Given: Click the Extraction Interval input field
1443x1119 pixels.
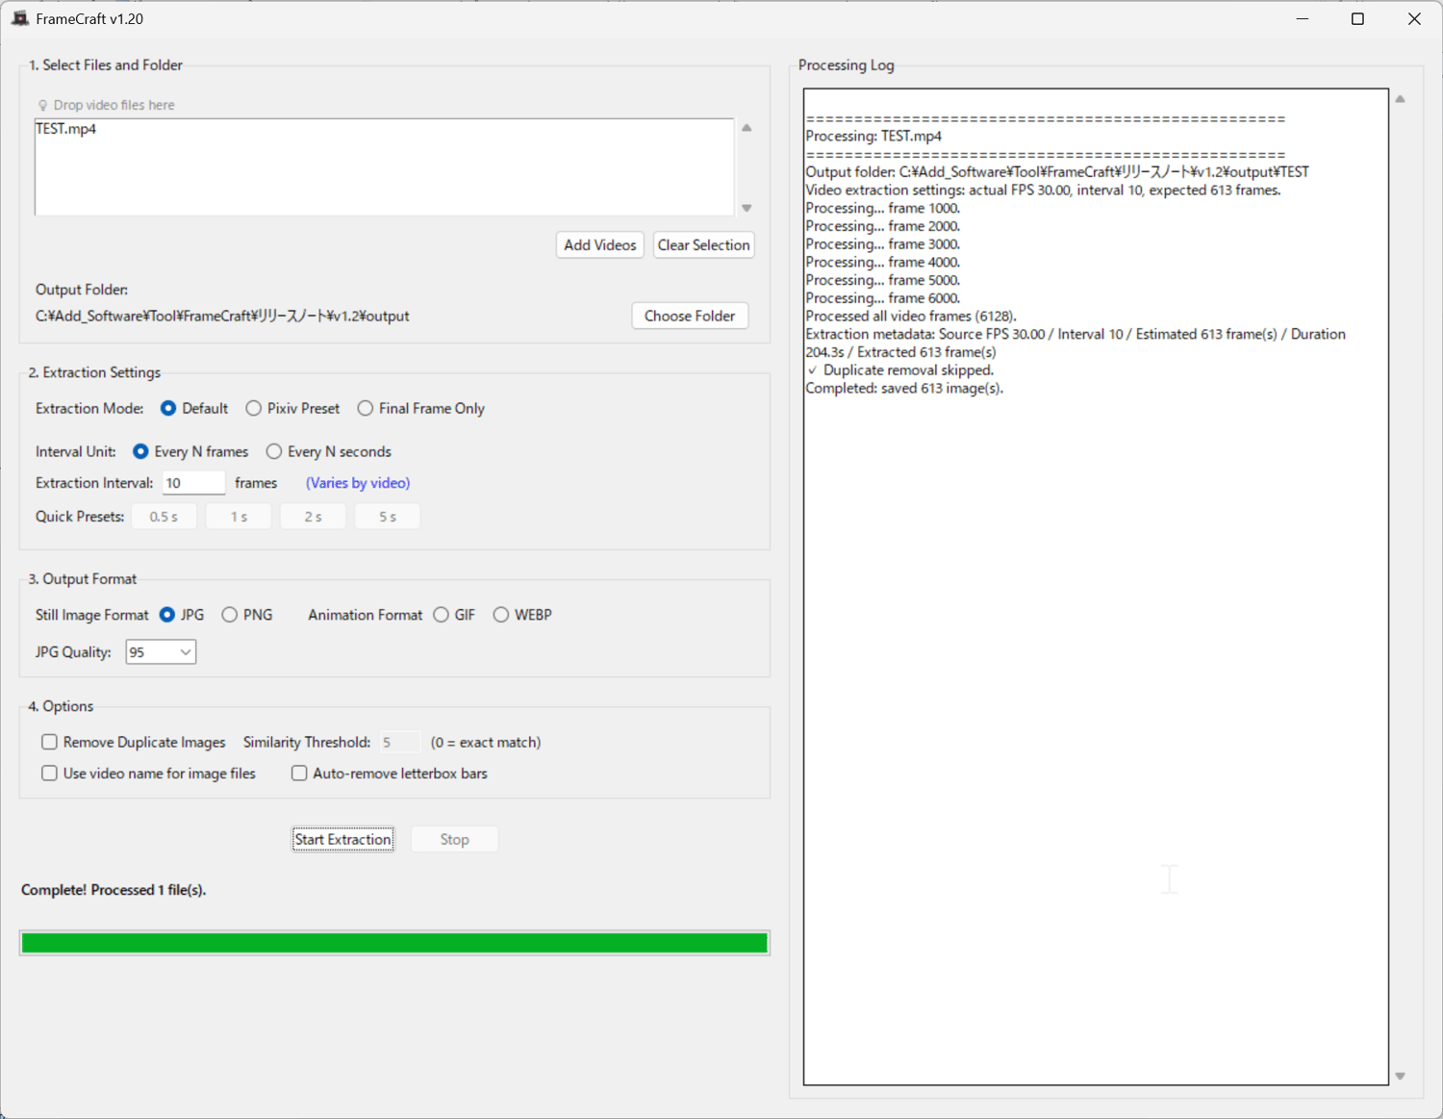Looking at the screenshot, I should point(193,483).
